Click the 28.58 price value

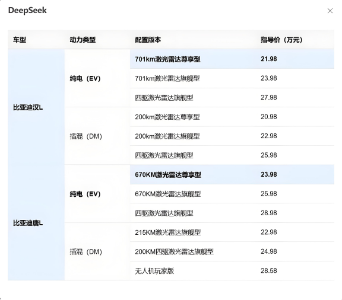pos(269,271)
